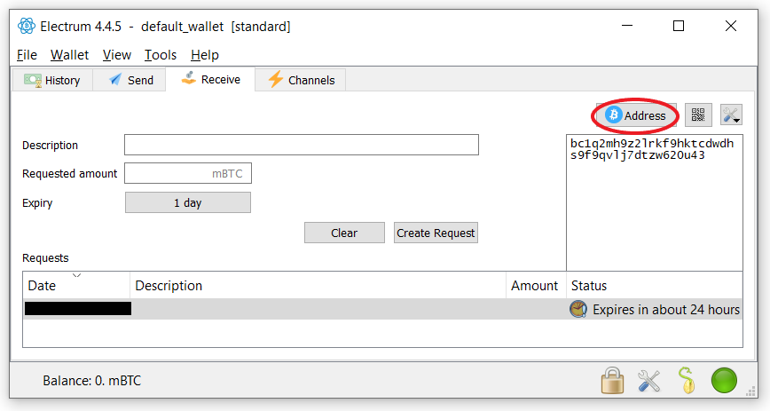Focus the Requested amount mBTC field
Screen dimensions: 770x411
pyautogui.click(x=188, y=173)
